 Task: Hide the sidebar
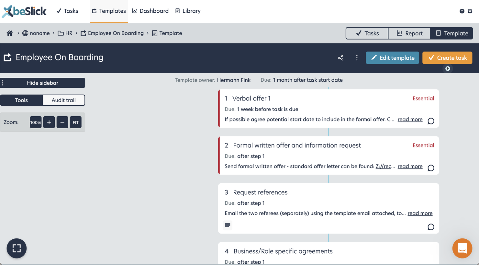click(x=43, y=83)
